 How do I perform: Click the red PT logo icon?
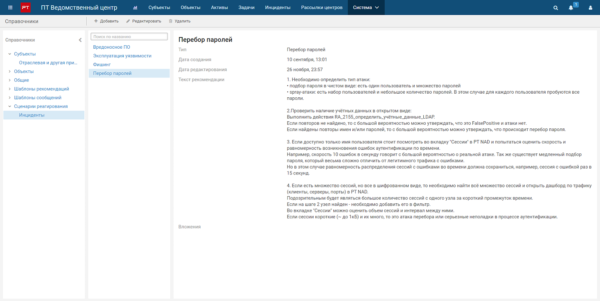pyautogui.click(x=25, y=7)
